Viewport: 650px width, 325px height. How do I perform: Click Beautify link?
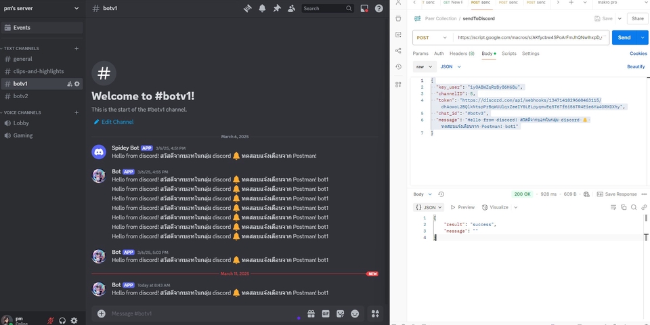click(636, 67)
